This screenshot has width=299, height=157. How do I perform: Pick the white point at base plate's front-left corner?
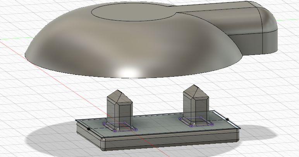(x=104, y=139)
